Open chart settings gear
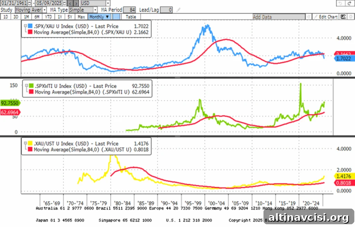This screenshot has height=227, width=355. tap(351, 17)
